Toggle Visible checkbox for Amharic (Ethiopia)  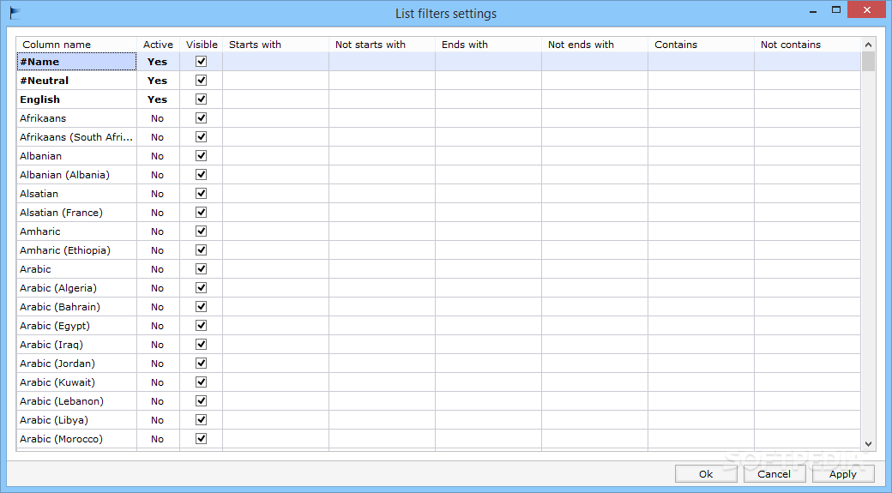pyautogui.click(x=201, y=250)
